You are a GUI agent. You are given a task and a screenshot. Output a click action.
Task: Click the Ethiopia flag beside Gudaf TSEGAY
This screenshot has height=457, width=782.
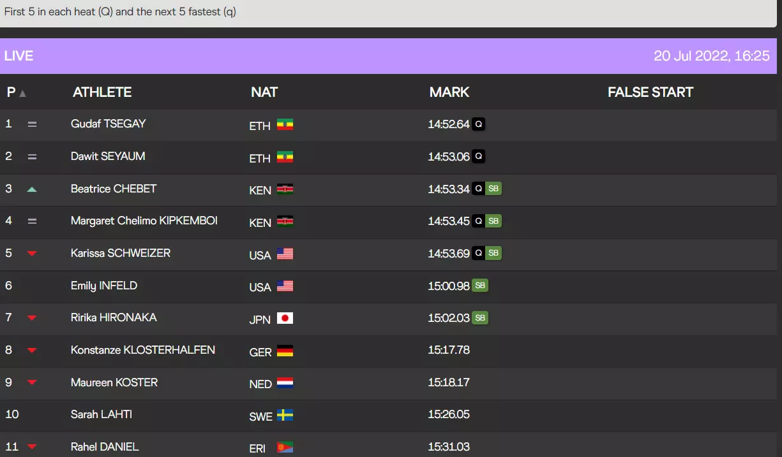(285, 125)
